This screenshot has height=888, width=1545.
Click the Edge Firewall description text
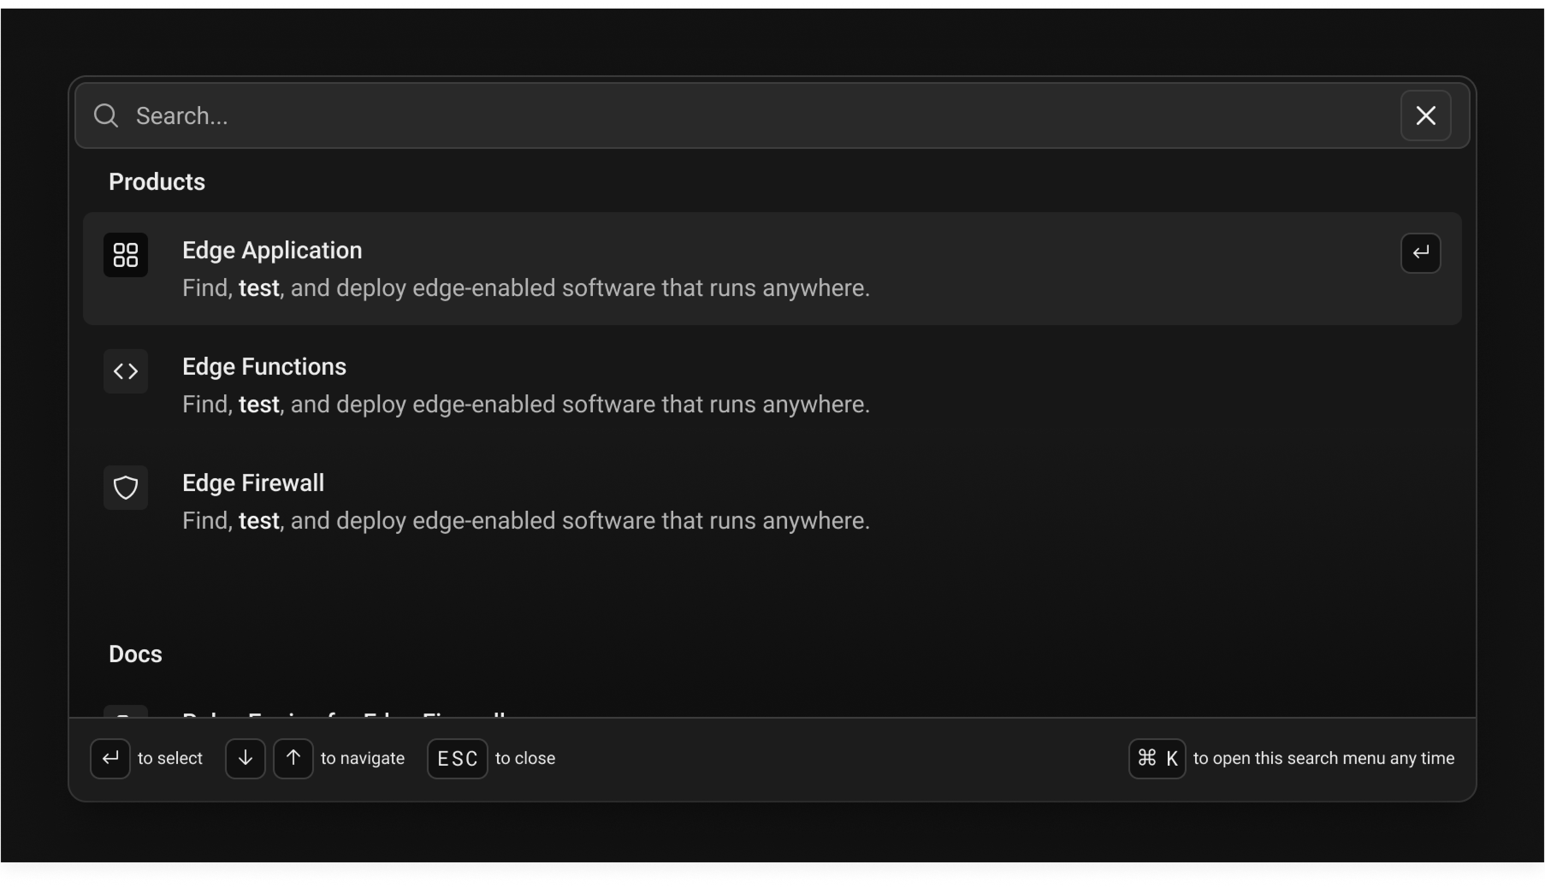pyautogui.click(x=526, y=521)
